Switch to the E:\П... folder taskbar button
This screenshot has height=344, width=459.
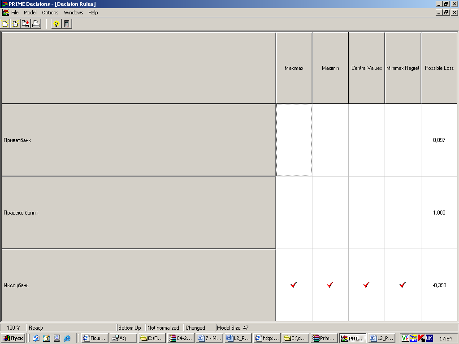152,338
